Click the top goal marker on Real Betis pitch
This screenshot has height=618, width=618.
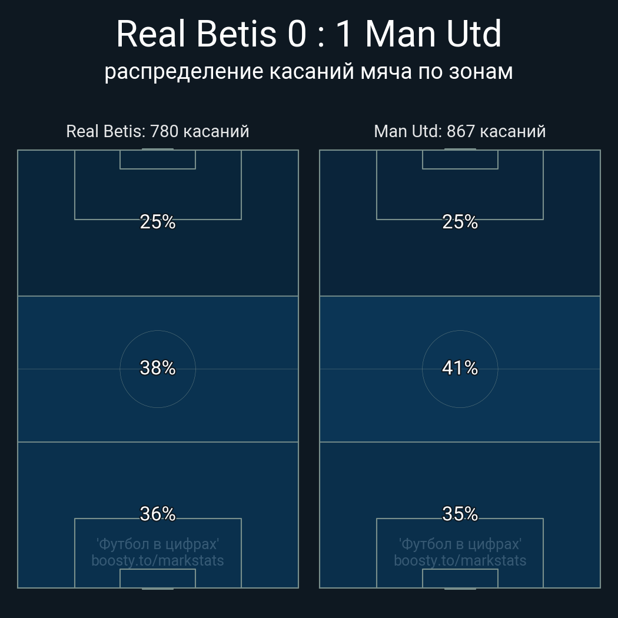point(158,149)
